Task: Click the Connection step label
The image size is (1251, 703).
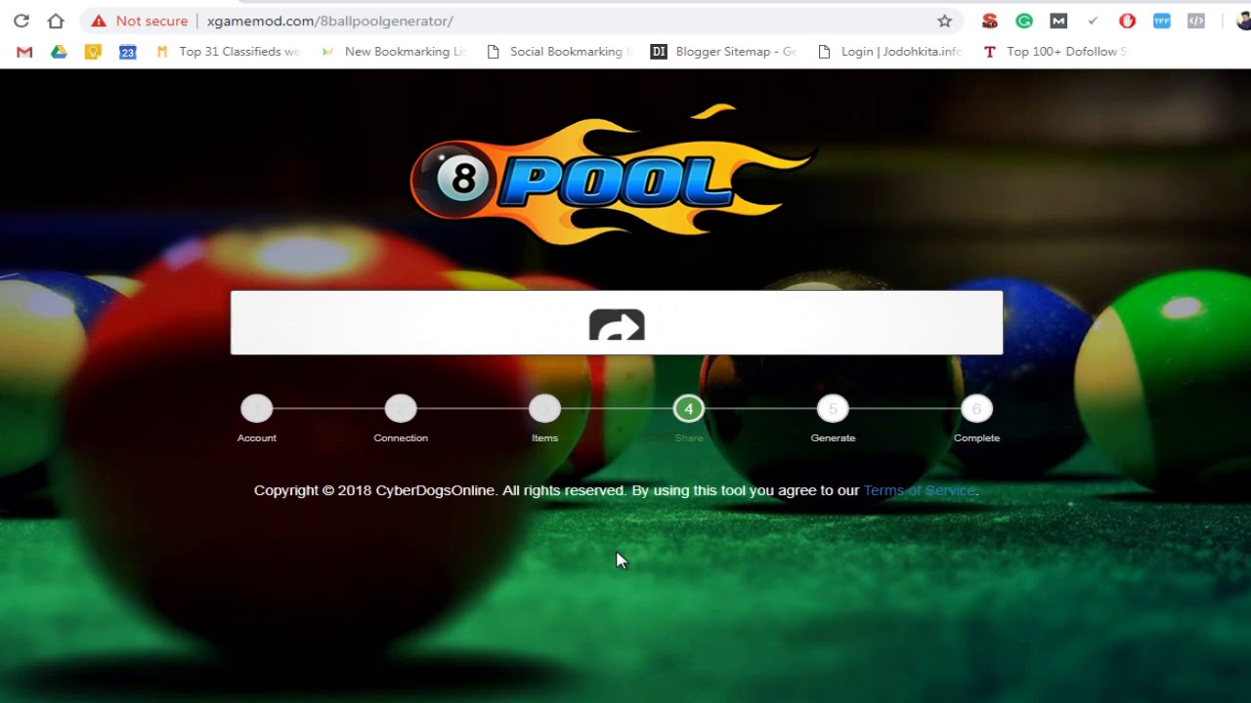Action: [401, 437]
